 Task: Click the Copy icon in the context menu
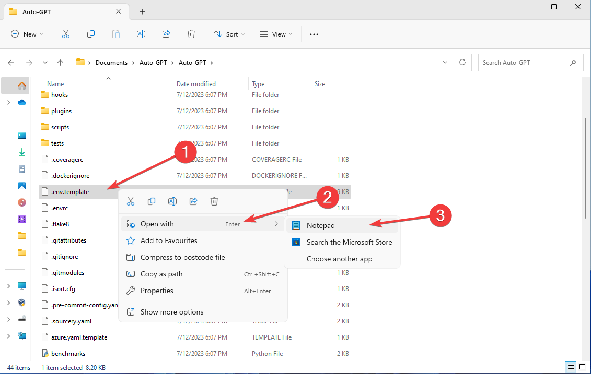coord(152,201)
